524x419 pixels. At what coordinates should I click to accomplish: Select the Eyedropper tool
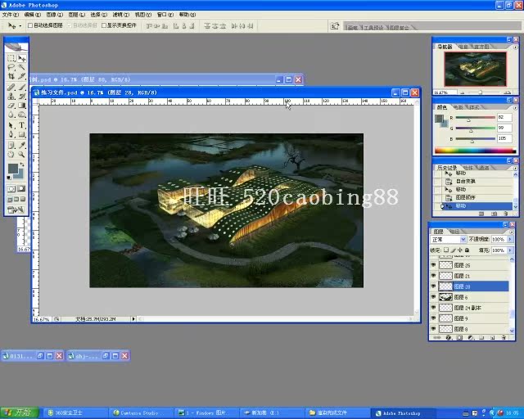click(22, 146)
